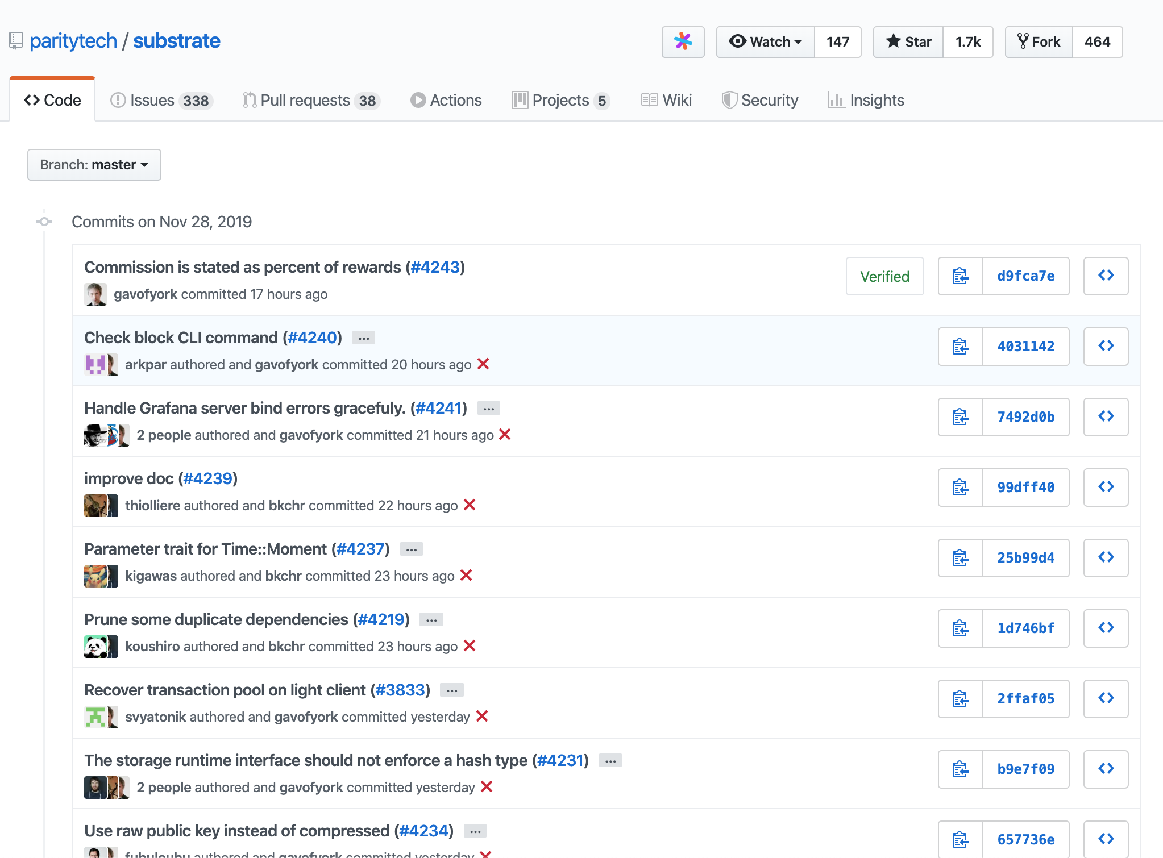The width and height of the screenshot is (1163, 858).
Task: Browse repository at commit 7492d0b
Action: coord(1106,417)
